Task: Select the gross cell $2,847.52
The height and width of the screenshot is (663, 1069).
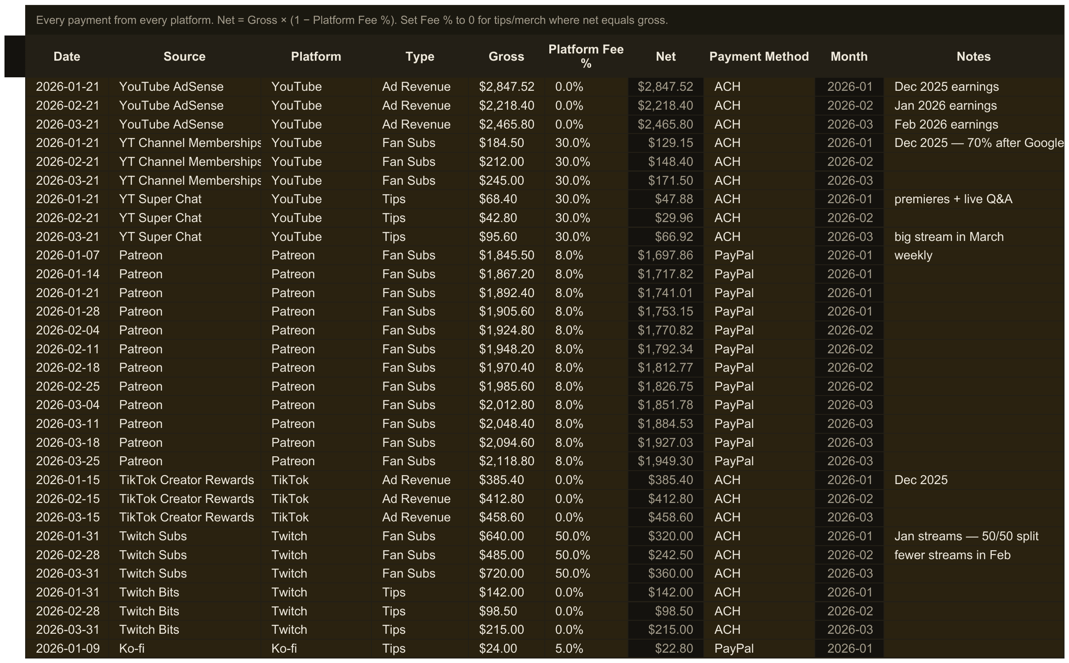Action: [507, 87]
